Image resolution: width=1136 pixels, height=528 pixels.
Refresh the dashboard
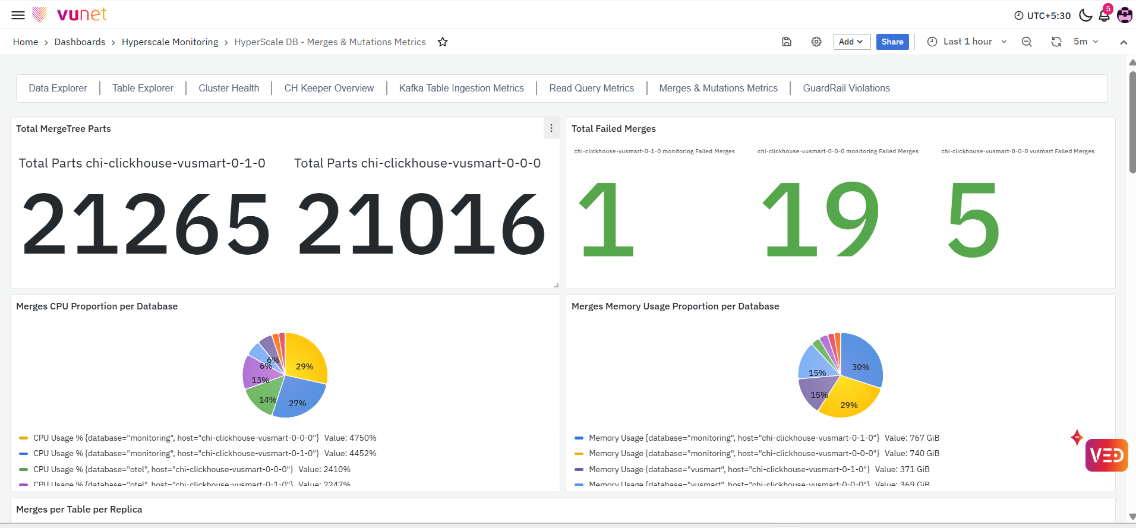pos(1056,42)
